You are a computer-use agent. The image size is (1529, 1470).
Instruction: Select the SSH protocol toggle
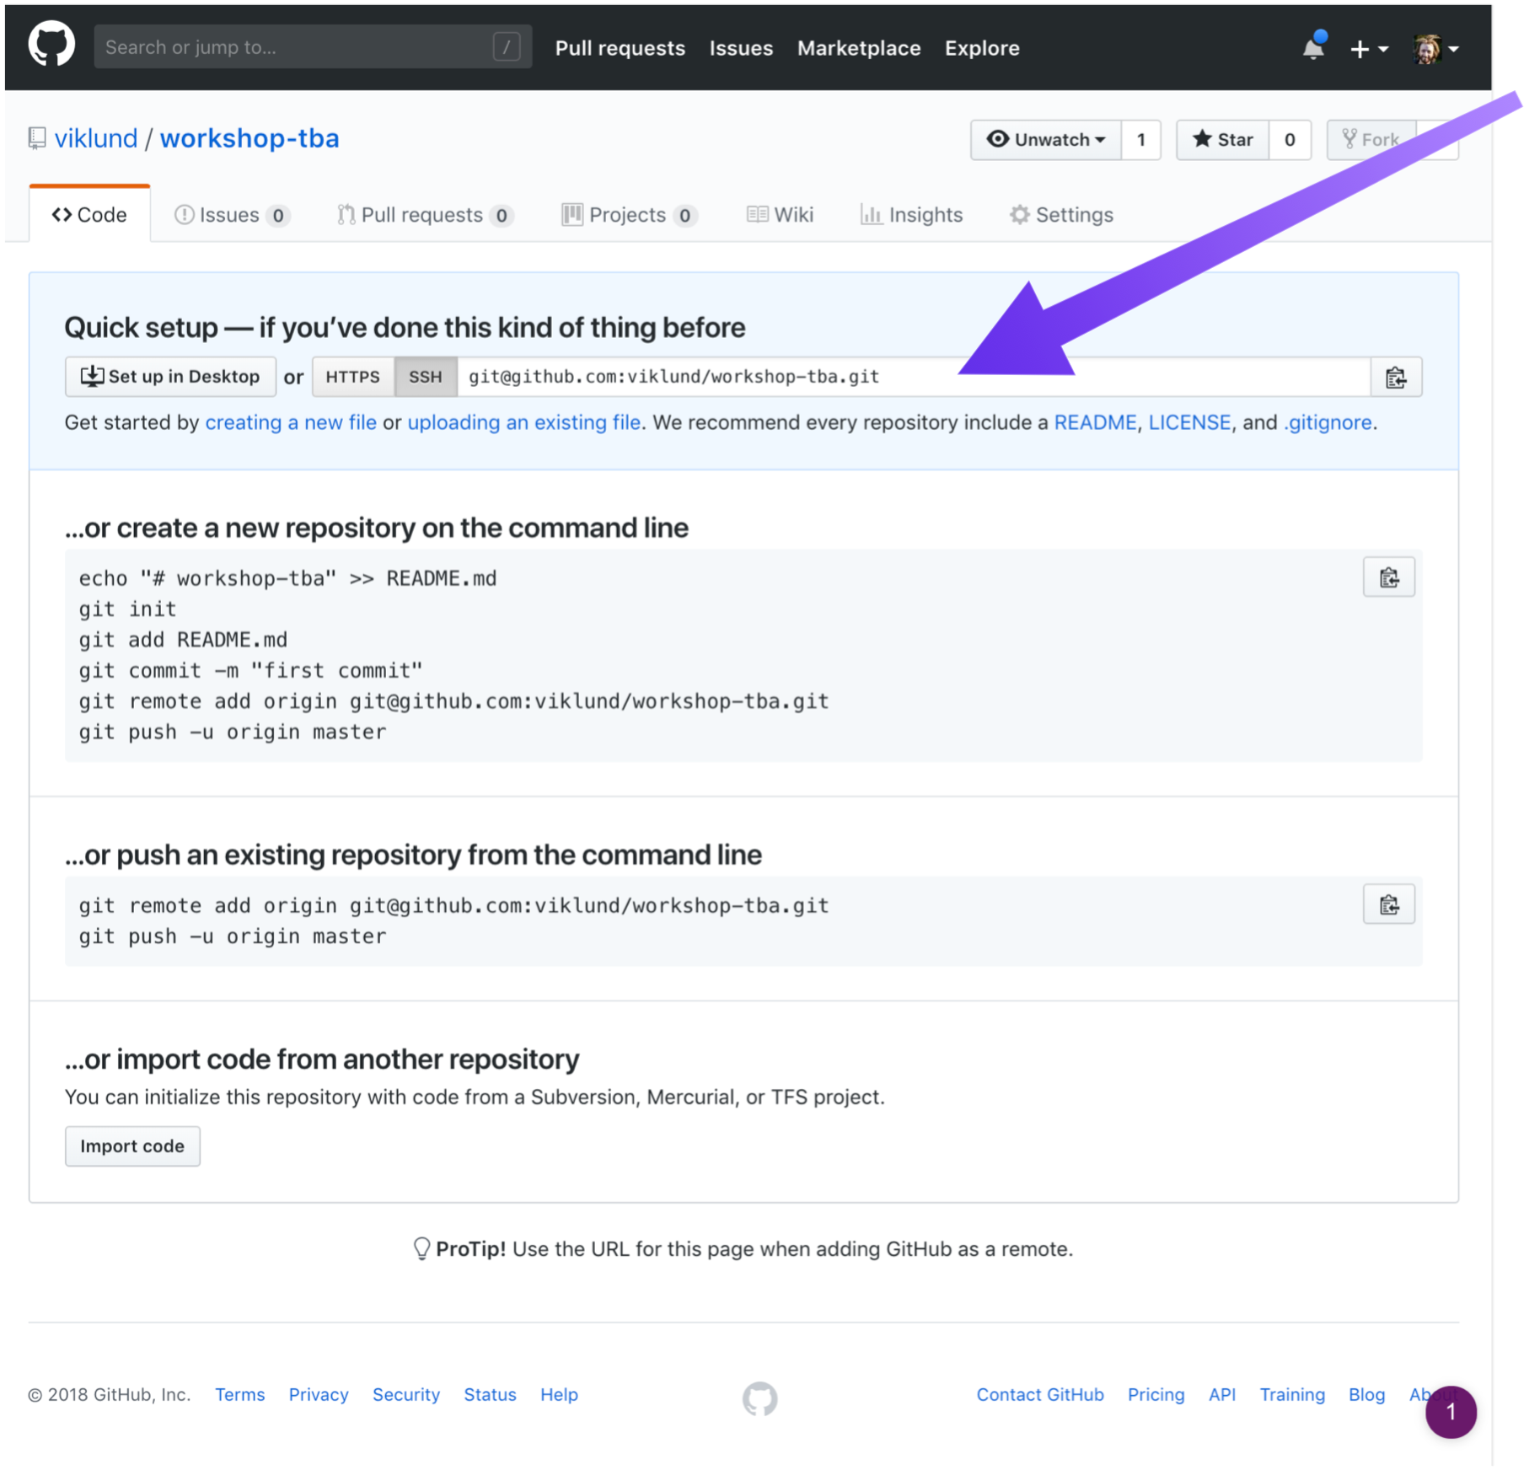(x=425, y=377)
